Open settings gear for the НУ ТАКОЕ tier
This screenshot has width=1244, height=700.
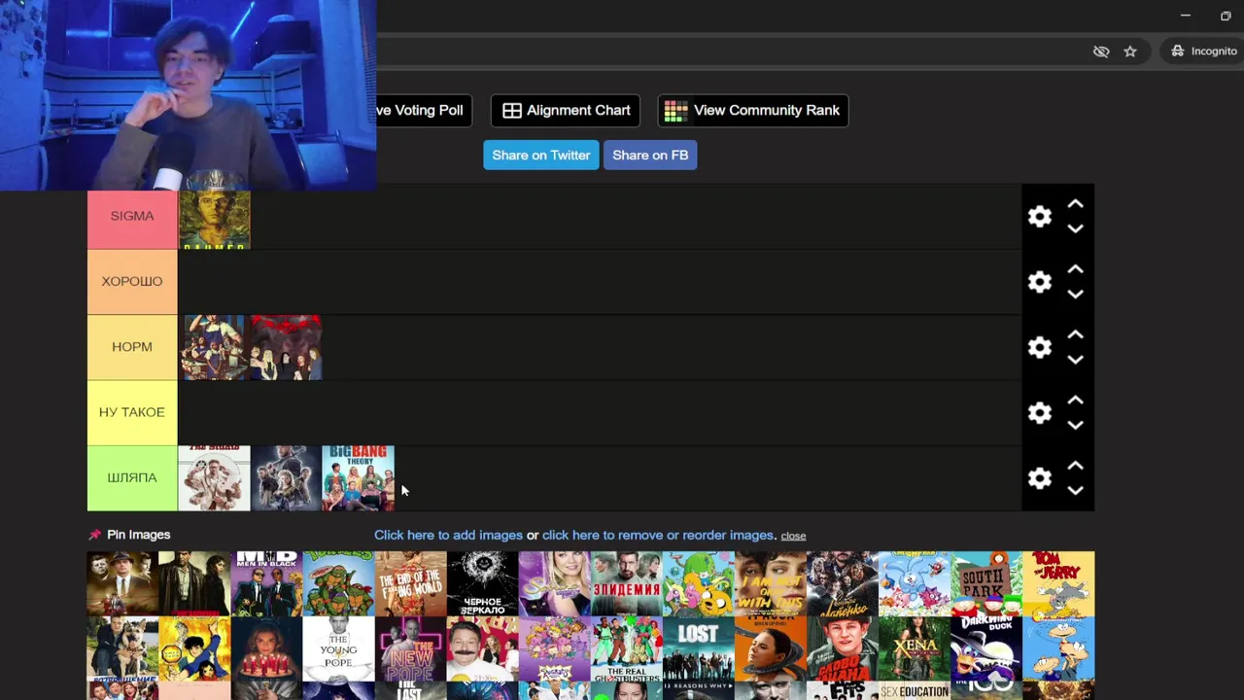[1040, 412]
